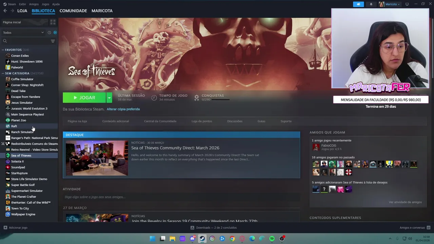Open Central da Comunidade link
Image resolution: width=434 pixels, height=244 pixels.
[x=160, y=121]
